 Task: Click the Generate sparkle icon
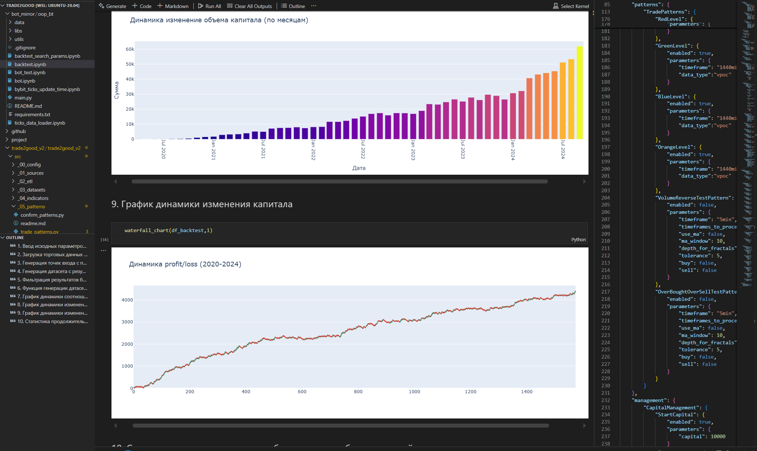coord(102,6)
